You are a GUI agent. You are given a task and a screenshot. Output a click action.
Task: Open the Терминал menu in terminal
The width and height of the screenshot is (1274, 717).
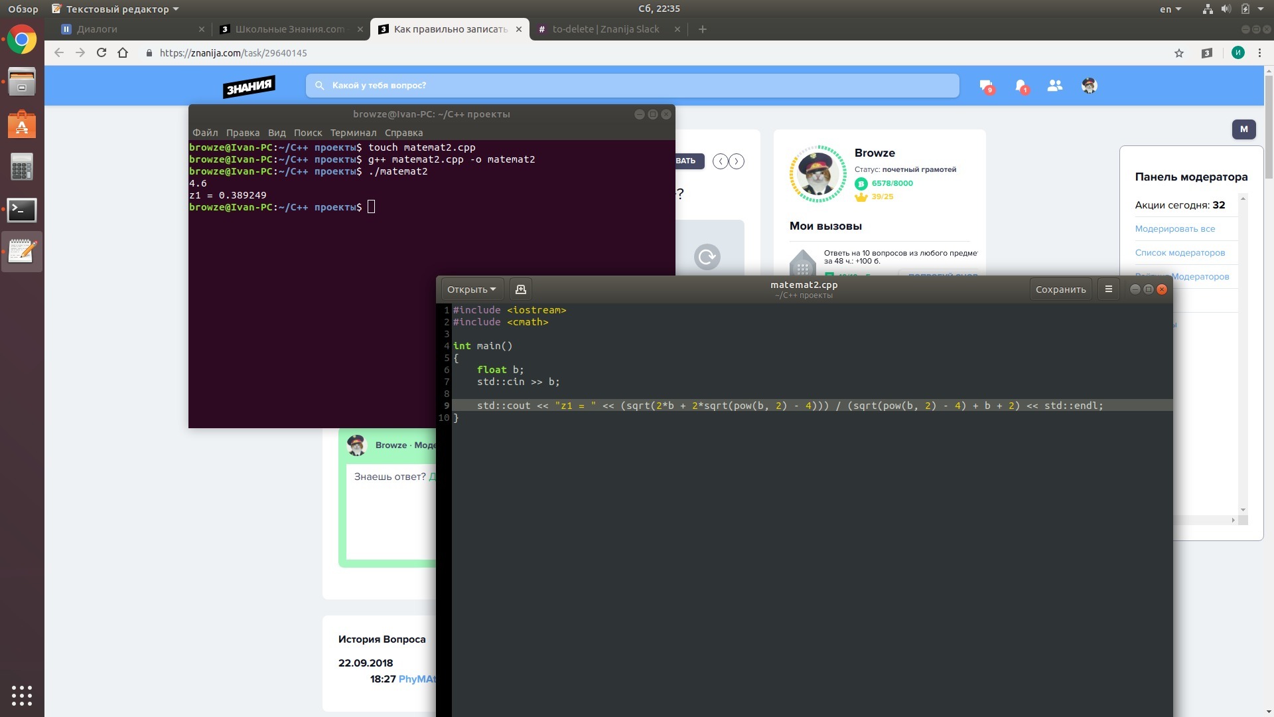pos(353,133)
